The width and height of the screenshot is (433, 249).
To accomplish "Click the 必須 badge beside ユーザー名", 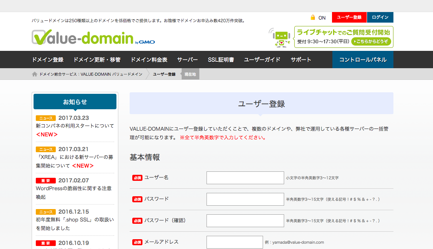I will click(x=137, y=178).
